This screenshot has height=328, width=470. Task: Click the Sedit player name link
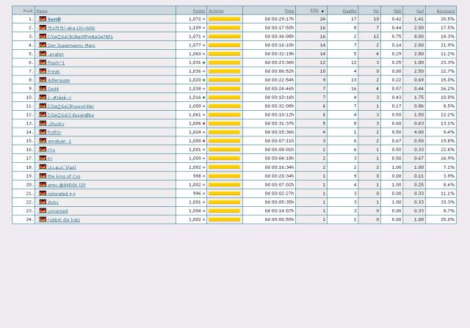[x=54, y=89]
